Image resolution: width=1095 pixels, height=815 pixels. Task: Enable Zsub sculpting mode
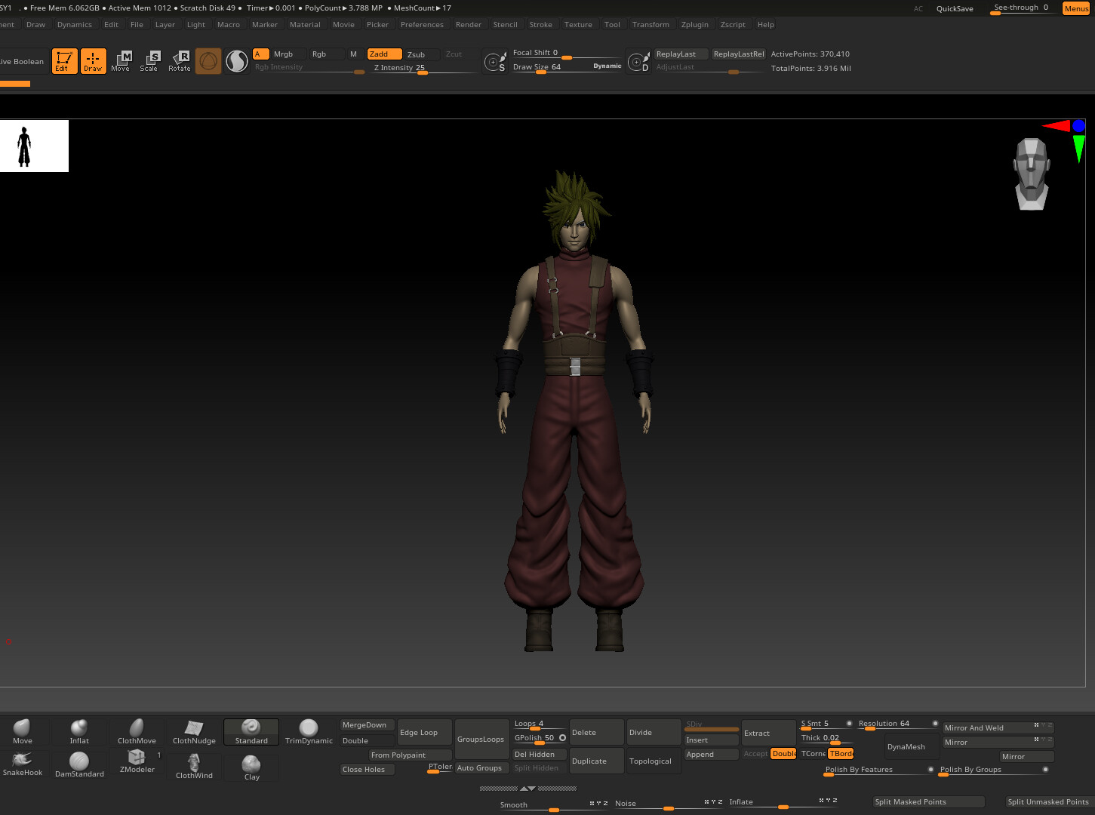[416, 54]
